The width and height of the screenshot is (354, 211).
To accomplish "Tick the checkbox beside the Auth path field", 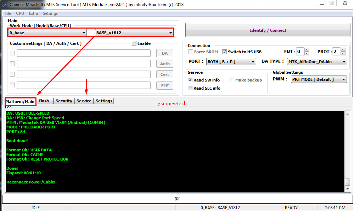I will [12, 64].
